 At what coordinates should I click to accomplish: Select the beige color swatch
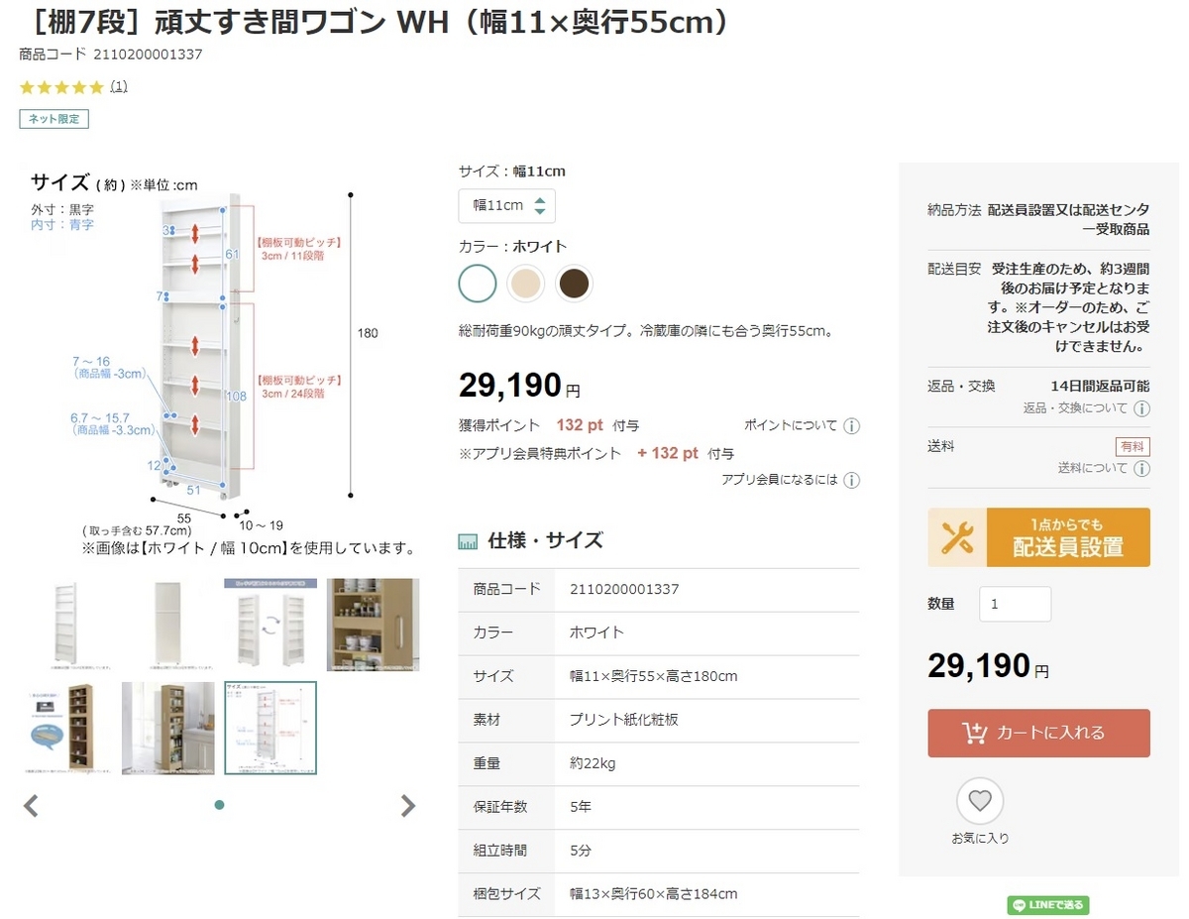click(525, 284)
